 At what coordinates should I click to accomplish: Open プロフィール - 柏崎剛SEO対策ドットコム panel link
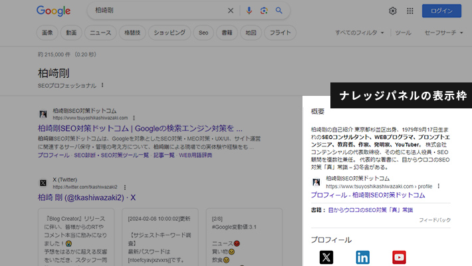coord(368,196)
